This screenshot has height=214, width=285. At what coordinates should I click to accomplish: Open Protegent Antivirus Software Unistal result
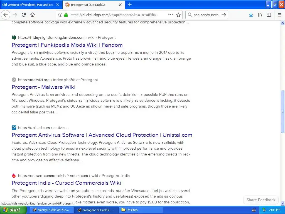tap(102, 135)
